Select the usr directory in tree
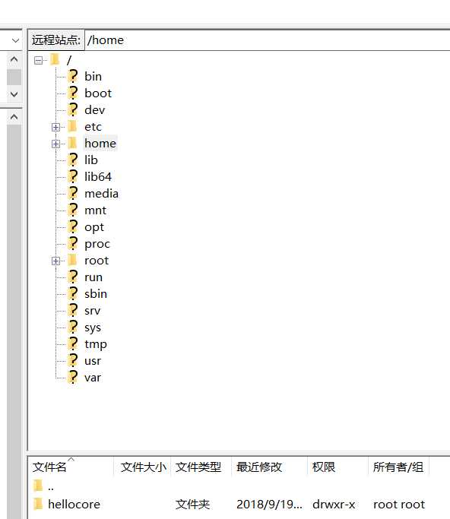The height and width of the screenshot is (519, 450). [x=93, y=361]
